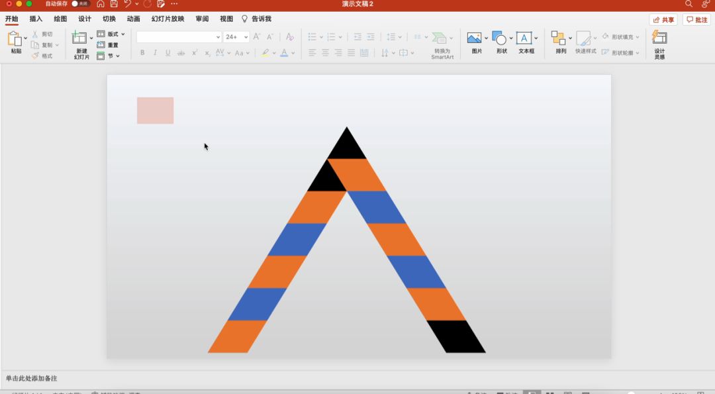Viewport: 715px width, 394px height.
Task: Open the account profile icon in title bar
Action: point(706,4)
